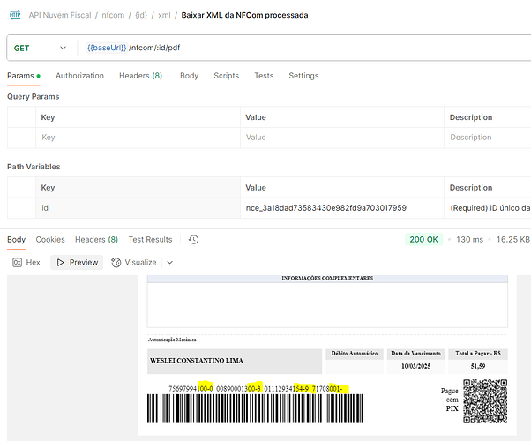Click the empty query param Value field

click(342, 138)
